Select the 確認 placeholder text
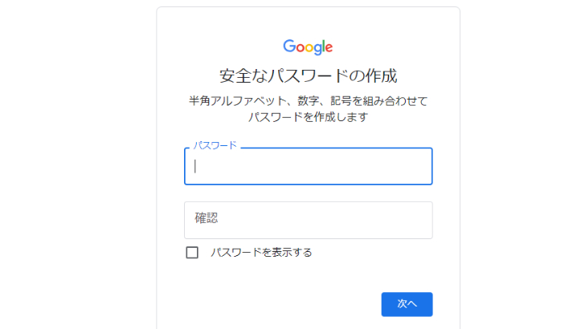 point(207,218)
